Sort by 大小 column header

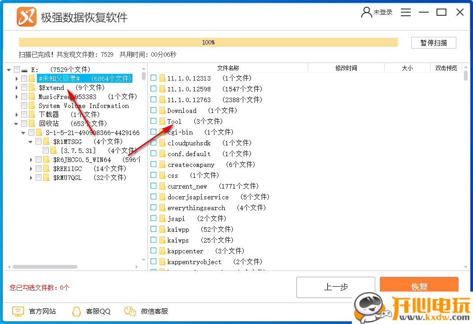[x=407, y=68]
